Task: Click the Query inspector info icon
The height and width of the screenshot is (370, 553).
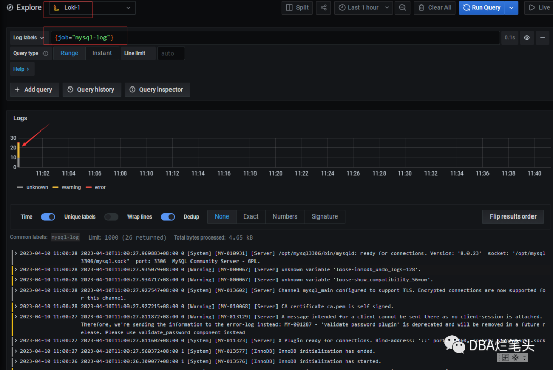Action: [132, 90]
